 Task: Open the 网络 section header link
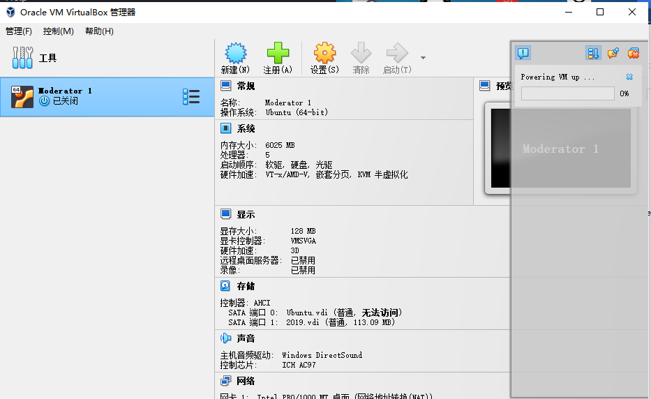(x=246, y=381)
